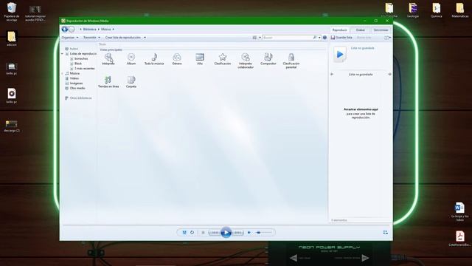Open the search box dropdown arrow
The width and height of the screenshot is (472, 266).
tap(319, 38)
